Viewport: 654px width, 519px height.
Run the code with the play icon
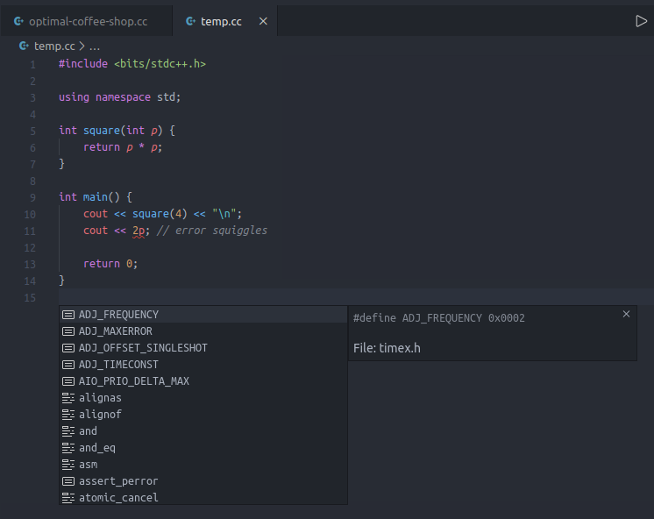(x=641, y=21)
